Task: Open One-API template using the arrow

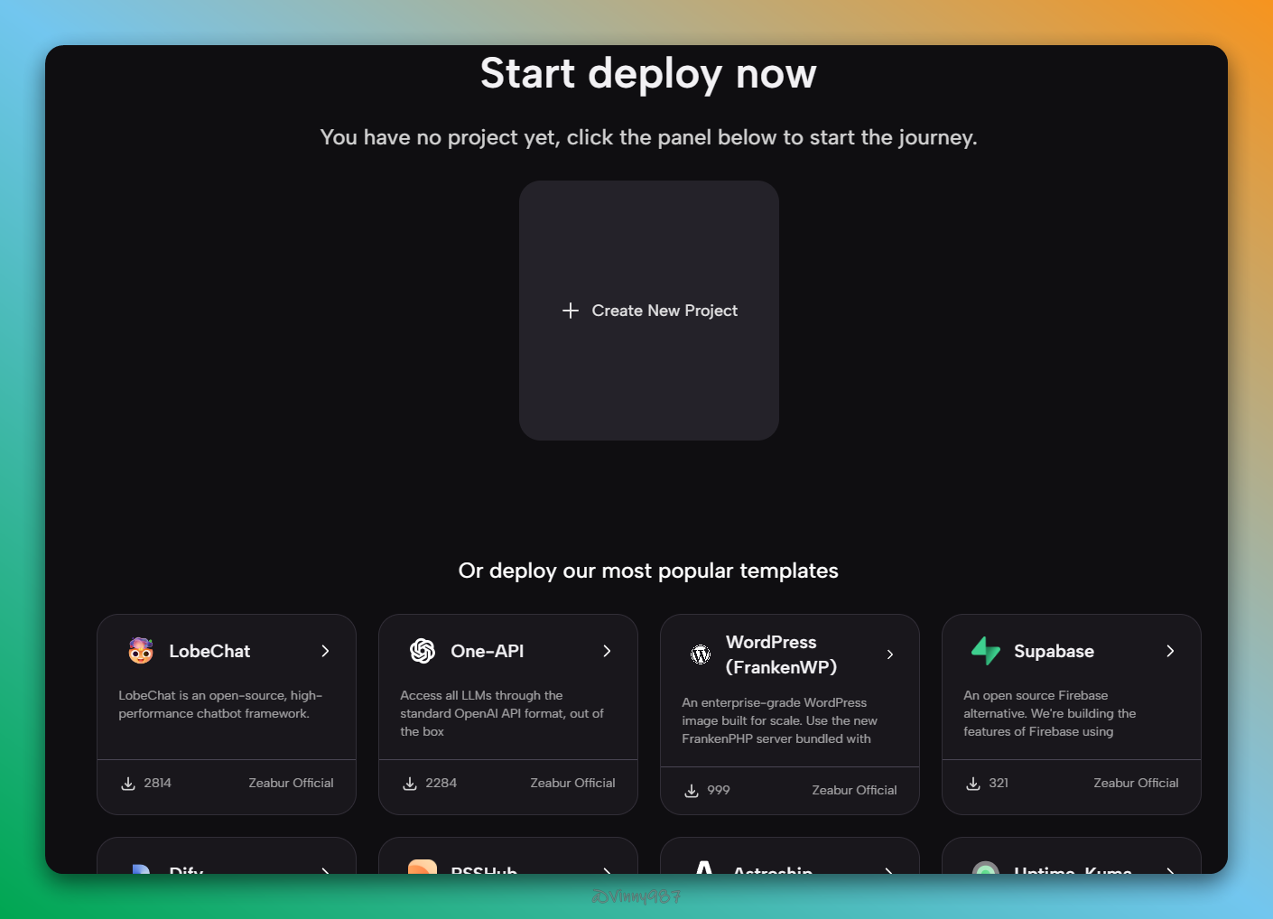Action: coord(607,651)
